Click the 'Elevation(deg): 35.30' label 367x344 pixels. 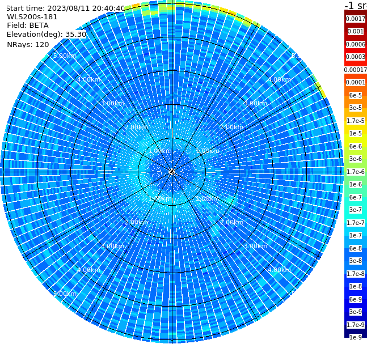pos(47,35)
